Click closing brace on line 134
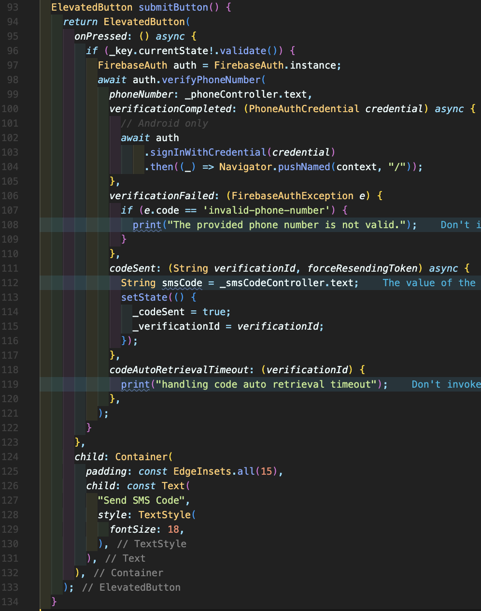The image size is (481, 611). pyautogui.click(x=54, y=602)
